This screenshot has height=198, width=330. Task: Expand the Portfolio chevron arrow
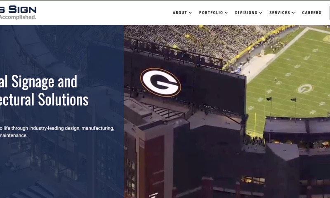point(226,13)
